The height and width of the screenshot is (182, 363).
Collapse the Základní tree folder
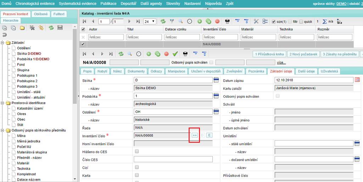(x=3, y=42)
